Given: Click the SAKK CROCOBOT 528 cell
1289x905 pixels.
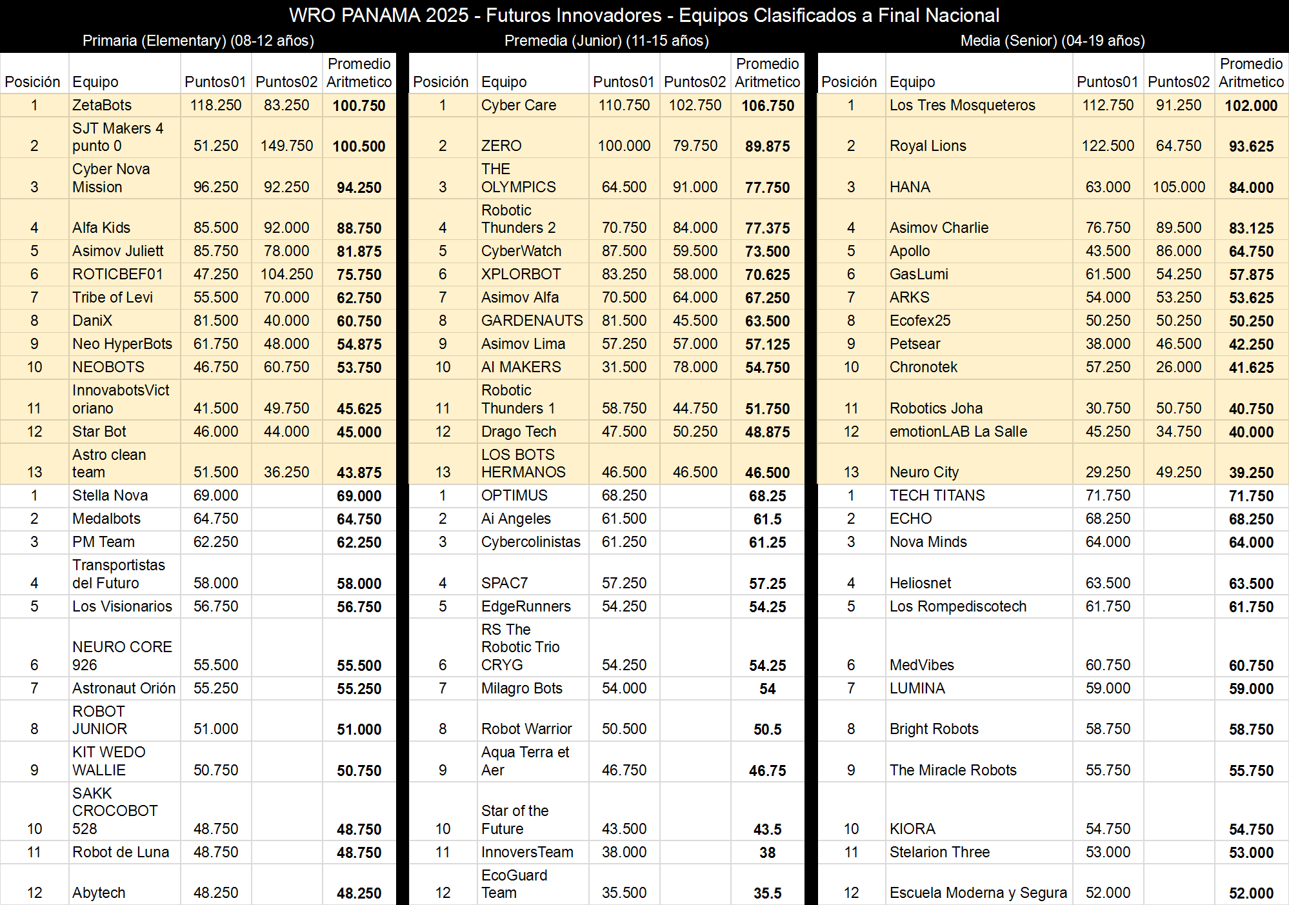Looking at the screenshot, I should point(115,811).
